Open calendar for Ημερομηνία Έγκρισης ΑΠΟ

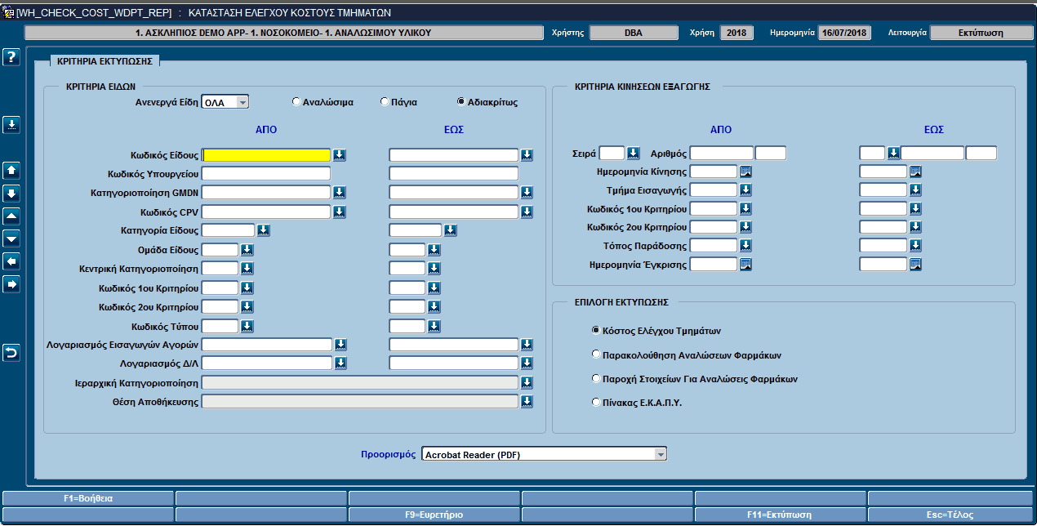click(x=745, y=265)
